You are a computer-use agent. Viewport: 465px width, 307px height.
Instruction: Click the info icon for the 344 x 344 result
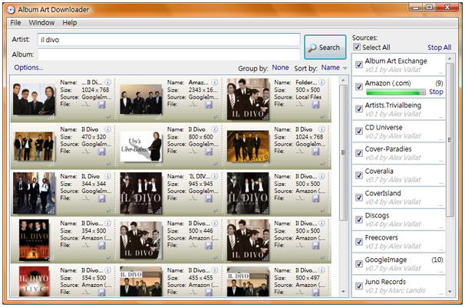[x=108, y=176]
